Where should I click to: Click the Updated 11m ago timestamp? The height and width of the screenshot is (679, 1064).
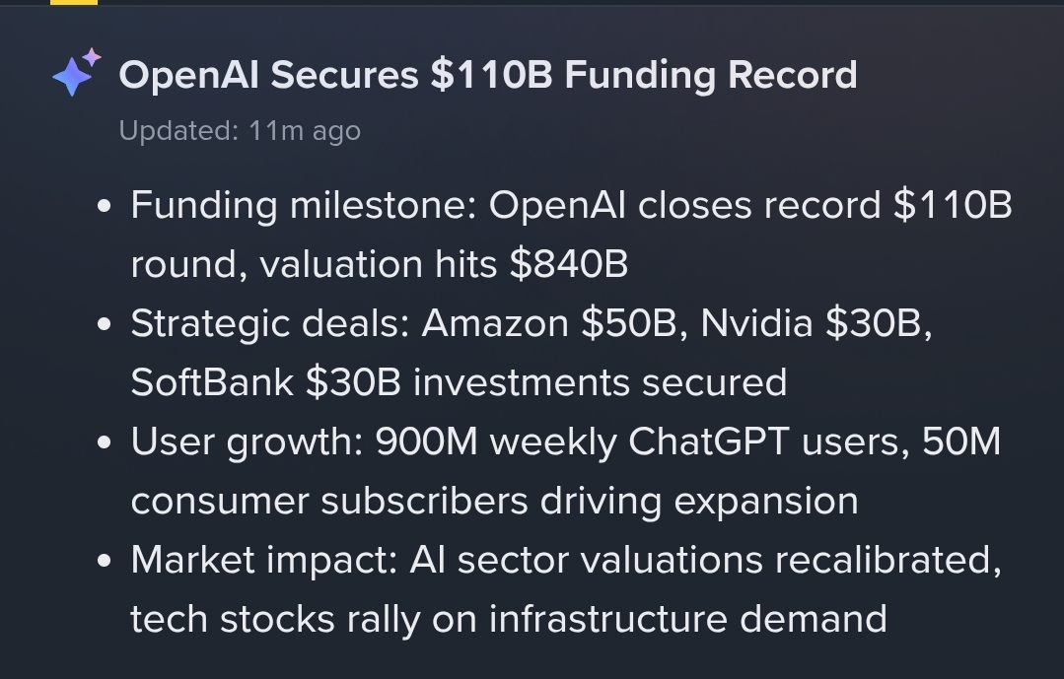coord(240,131)
